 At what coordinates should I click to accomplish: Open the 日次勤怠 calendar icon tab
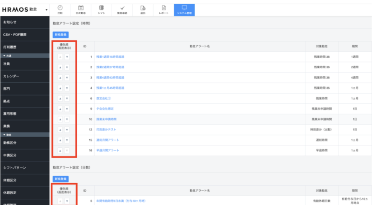click(81, 10)
